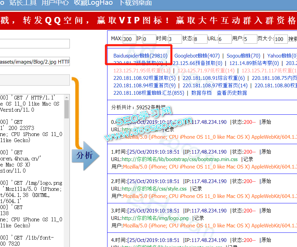This screenshot has width=297, height=247.
Task: Open the 220.181.108.97权重首页(14) link
Action: pos(215,85)
